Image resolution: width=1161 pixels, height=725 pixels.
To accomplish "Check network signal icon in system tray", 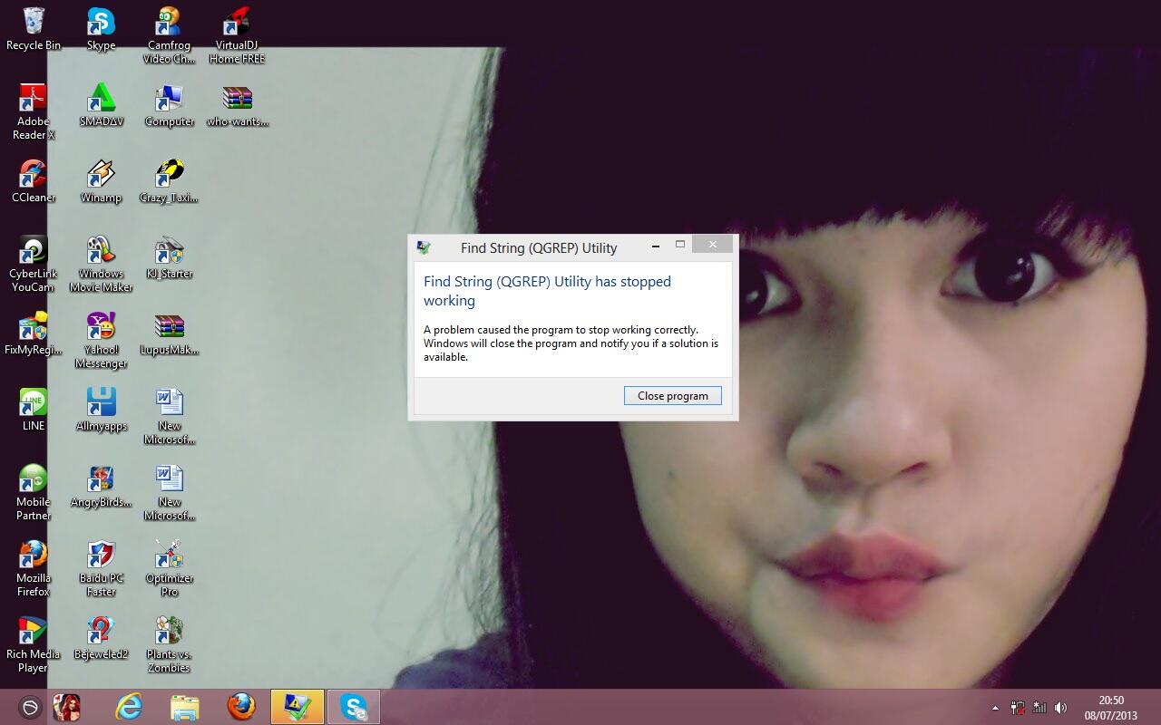I will click(1039, 708).
